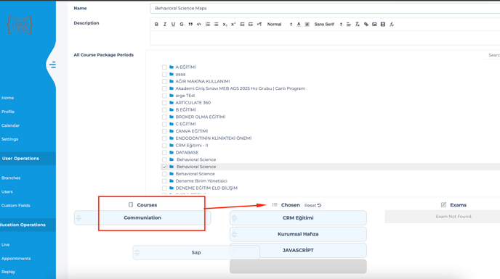The width and height of the screenshot is (500, 279).
Task: Check the A EĞİTİMİ checkbox
Action: click(x=164, y=67)
